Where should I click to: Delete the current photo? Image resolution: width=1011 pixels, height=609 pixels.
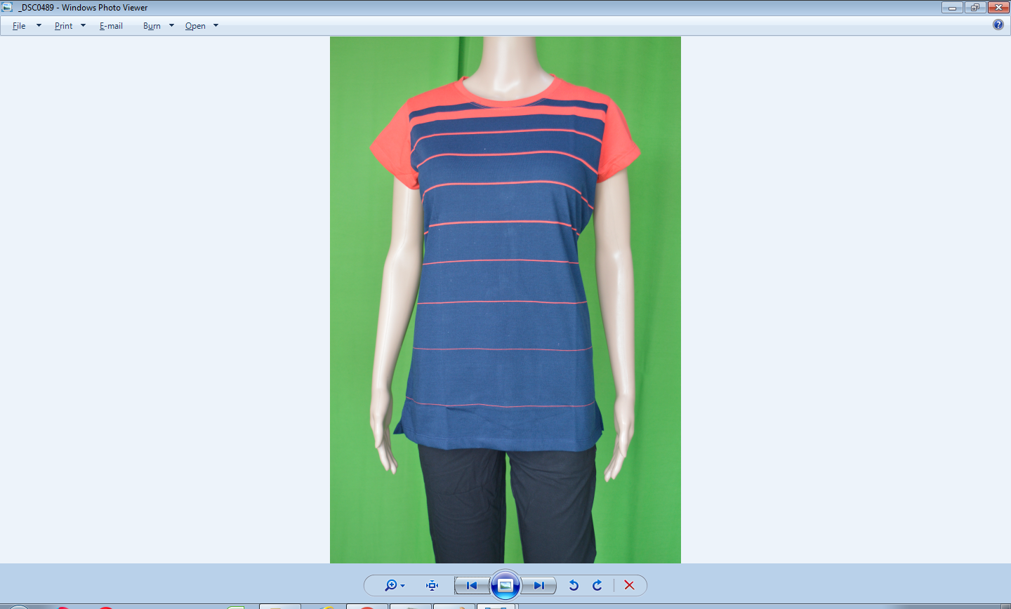[629, 585]
